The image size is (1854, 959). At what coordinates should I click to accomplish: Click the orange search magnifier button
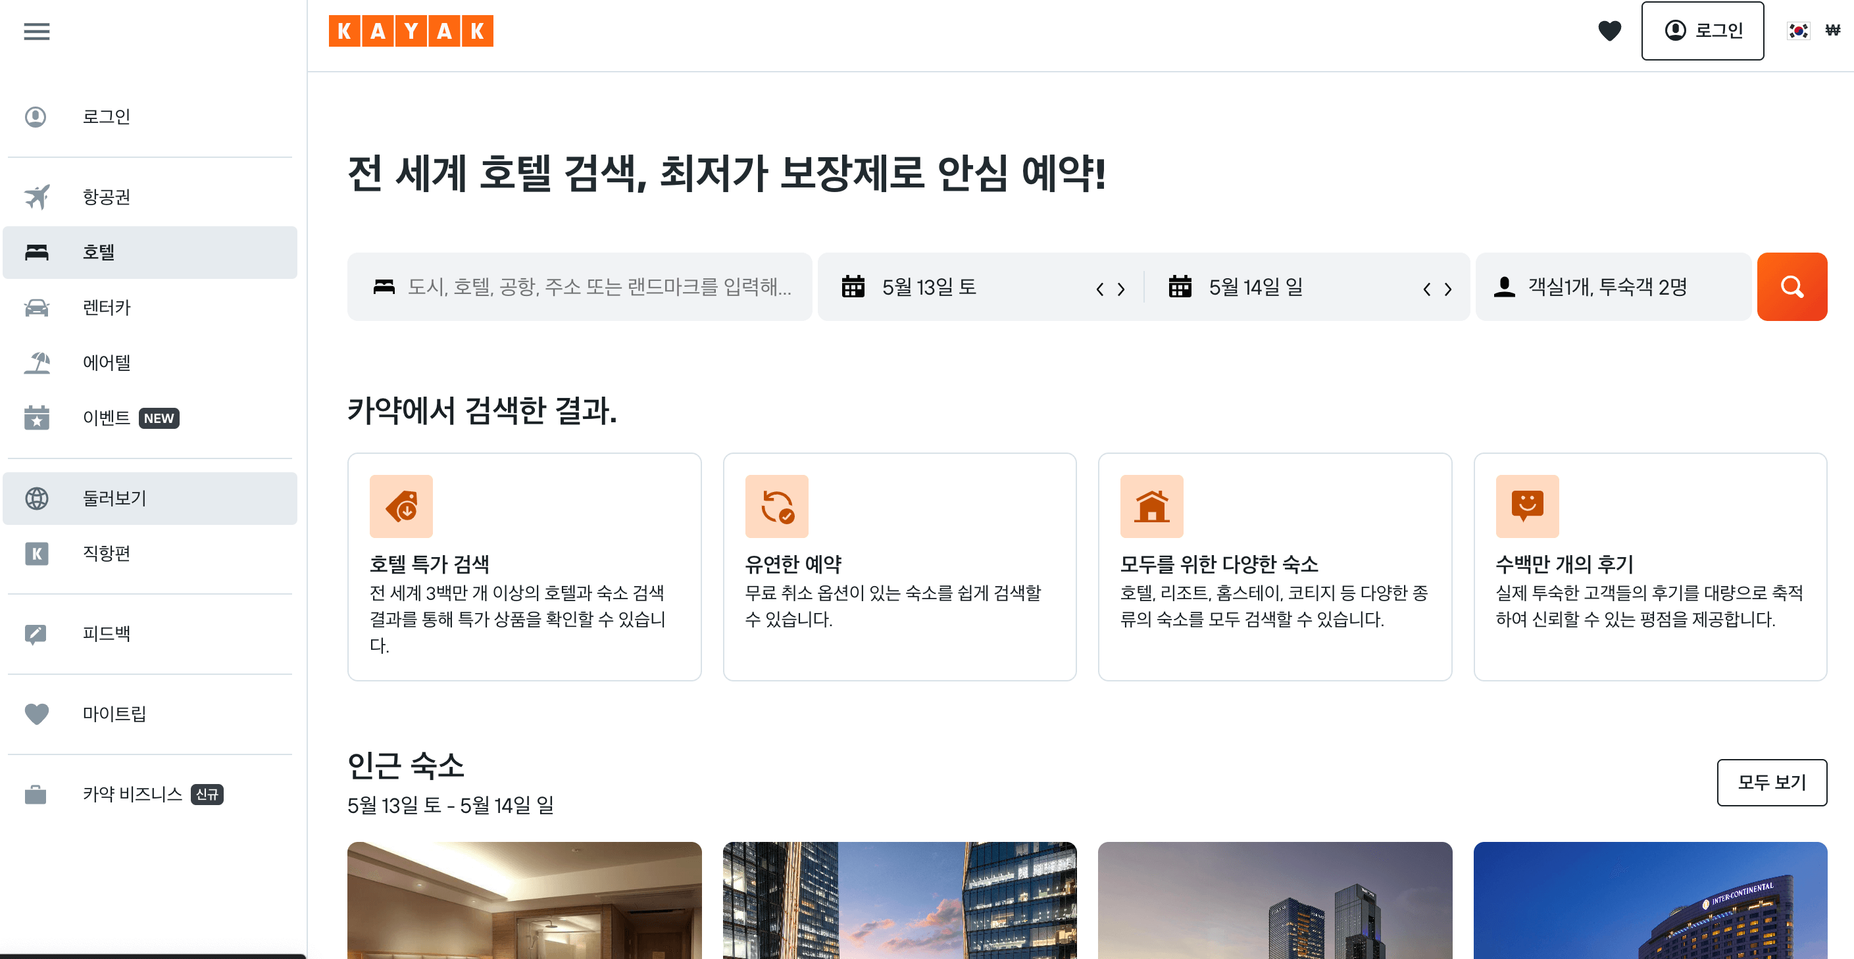[1792, 286]
